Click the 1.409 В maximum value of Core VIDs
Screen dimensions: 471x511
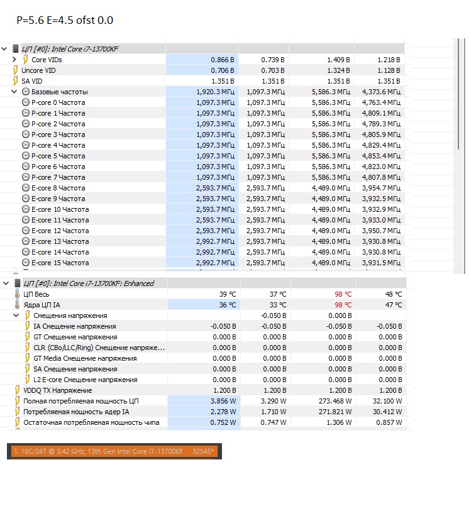click(338, 60)
